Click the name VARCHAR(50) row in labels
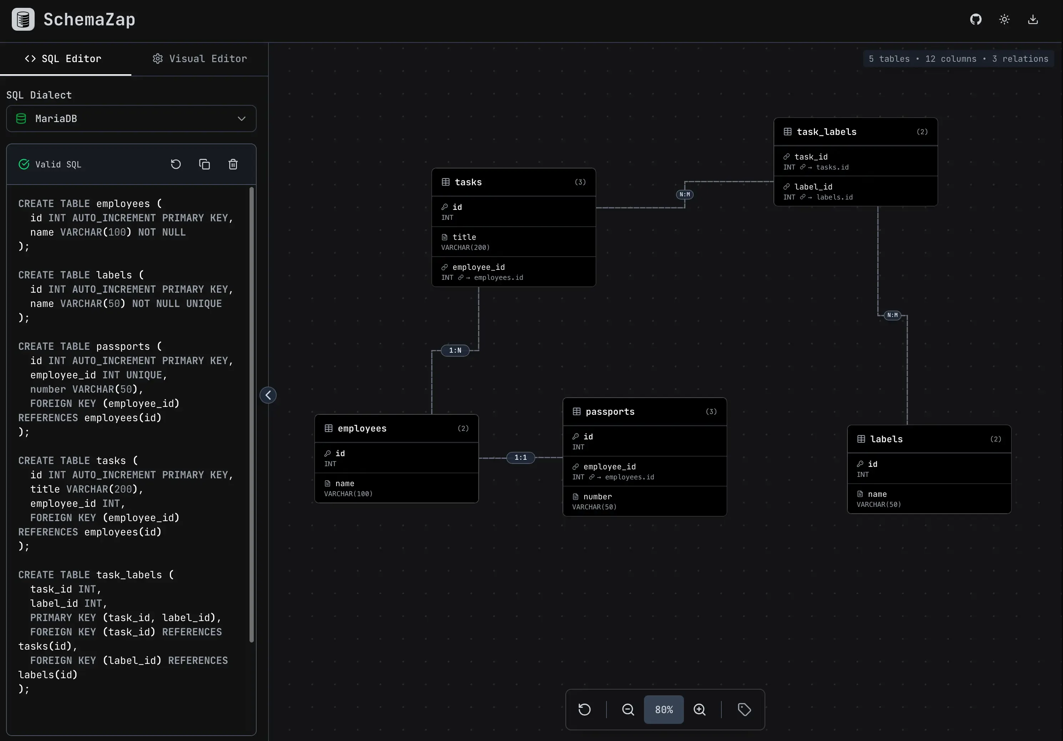The width and height of the screenshot is (1063, 741). (x=929, y=499)
